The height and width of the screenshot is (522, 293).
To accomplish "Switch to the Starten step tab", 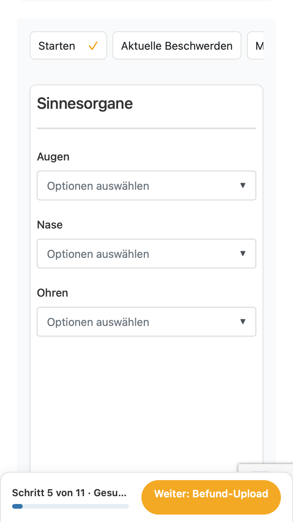I will coord(68,45).
